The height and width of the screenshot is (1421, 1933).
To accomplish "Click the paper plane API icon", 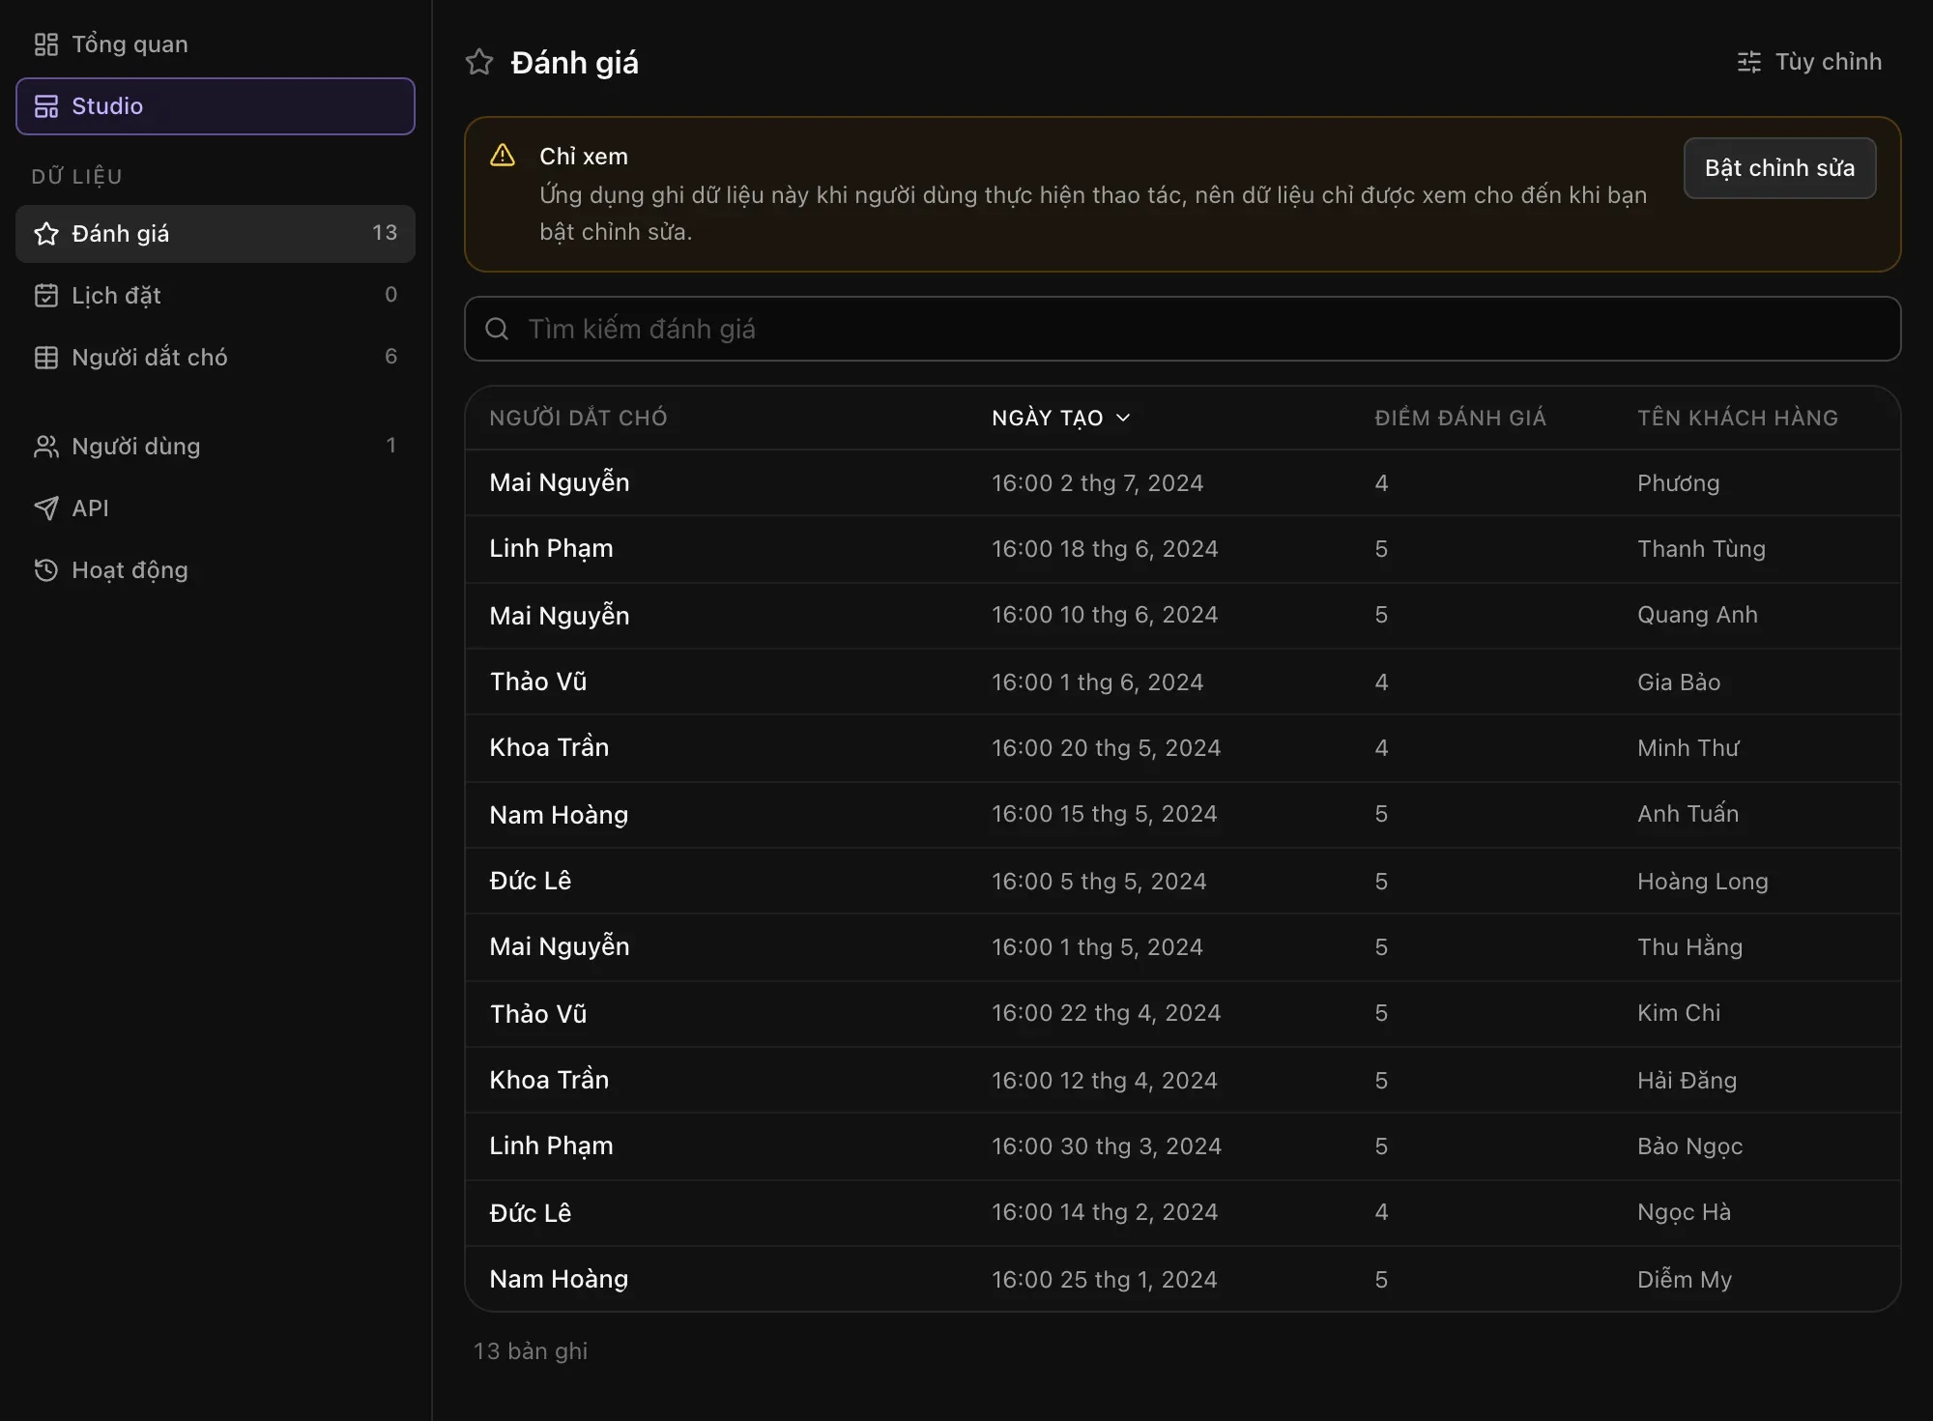I will pos(45,508).
